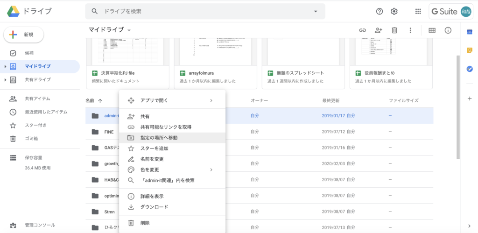Expand the 共有ドライブ tree arrow
Viewport: 478px width, 233px height.
point(5,79)
